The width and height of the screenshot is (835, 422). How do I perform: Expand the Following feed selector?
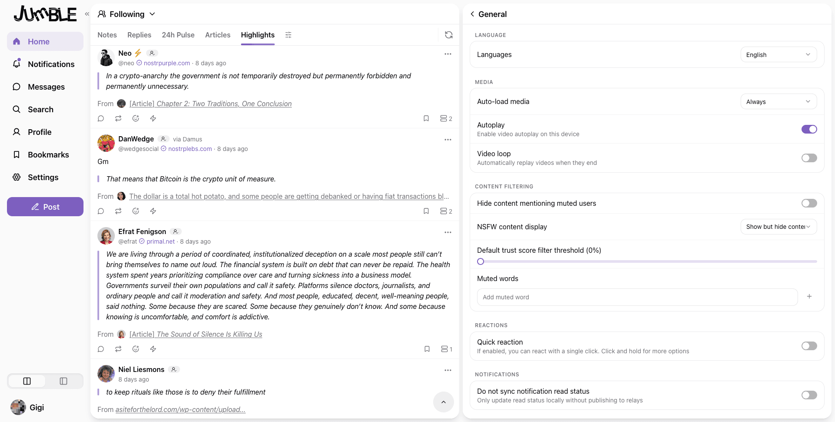127,14
